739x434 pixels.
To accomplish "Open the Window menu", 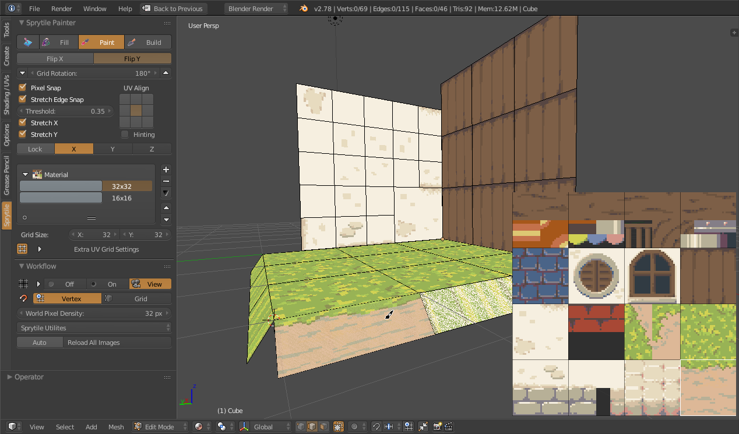I will (94, 9).
